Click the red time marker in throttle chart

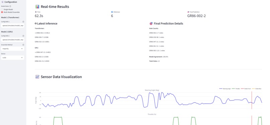pos(252,120)
